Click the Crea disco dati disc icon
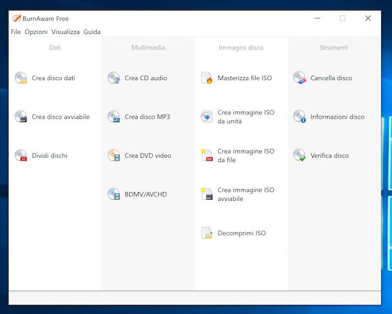Image resolution: width=392 pixels, height=314 pixels. coord(21,78)
